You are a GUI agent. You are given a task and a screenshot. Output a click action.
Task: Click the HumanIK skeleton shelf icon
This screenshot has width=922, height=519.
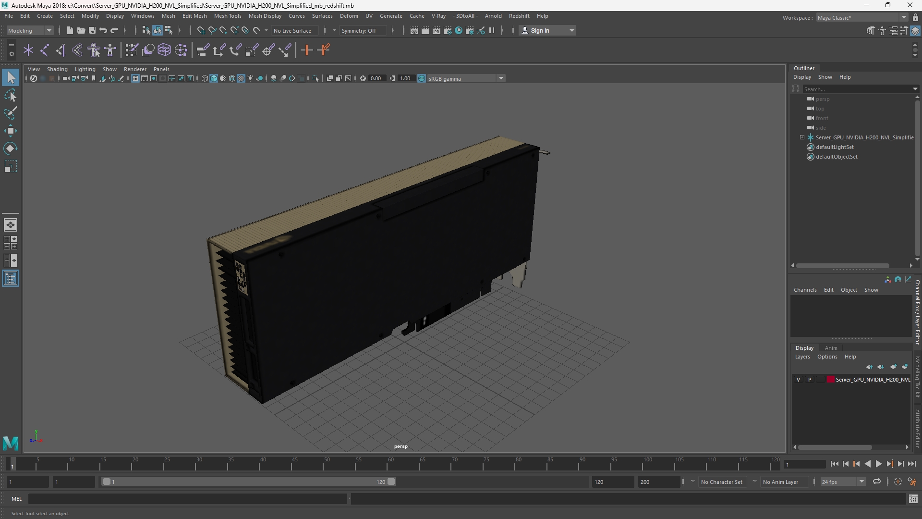tap(110, 50)
